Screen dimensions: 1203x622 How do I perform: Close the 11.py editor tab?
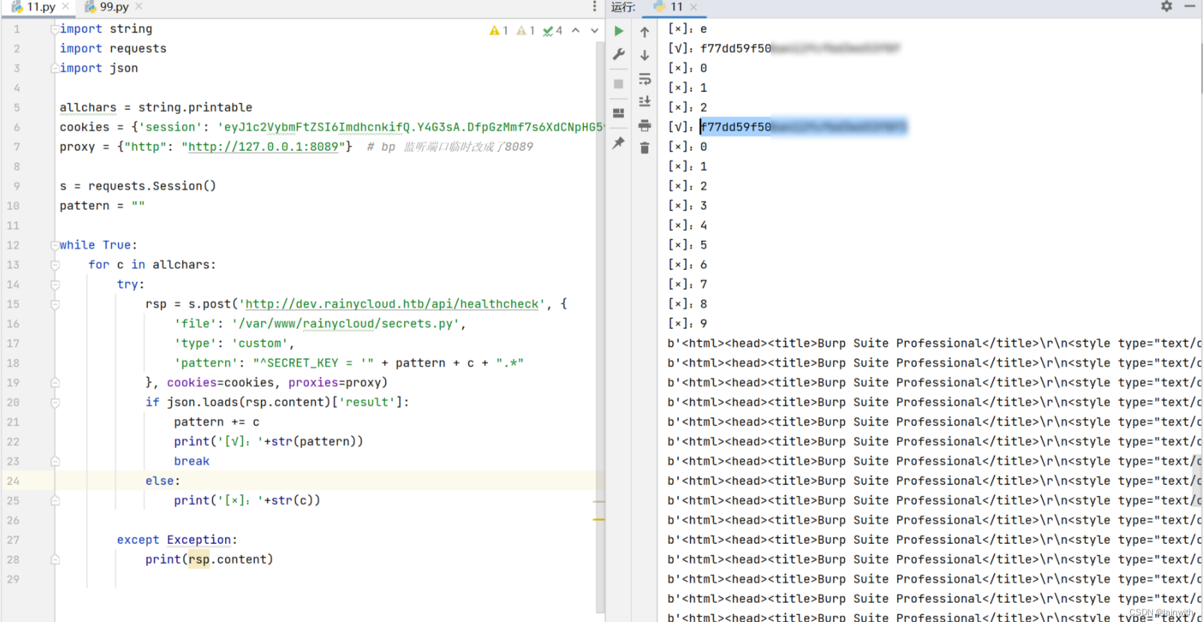[x=66, y=7]
